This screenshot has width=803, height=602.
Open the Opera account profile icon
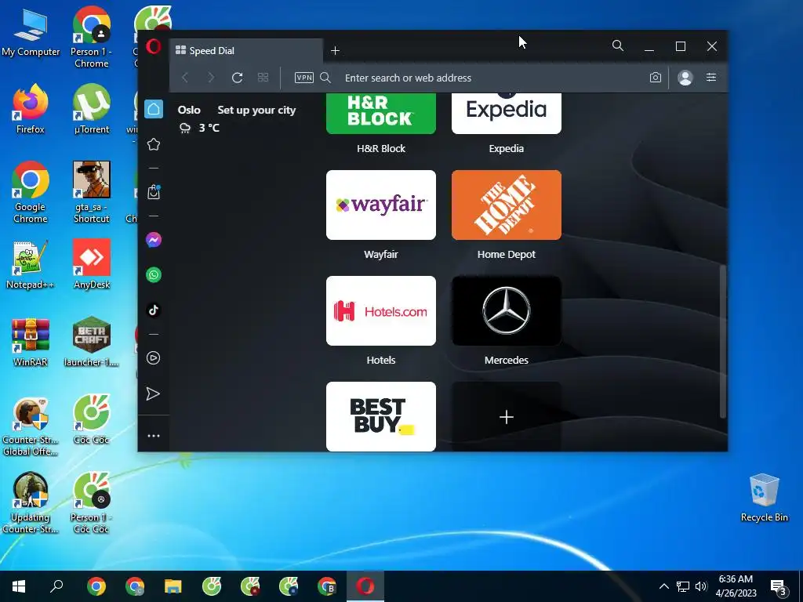[x=685, y=78]
